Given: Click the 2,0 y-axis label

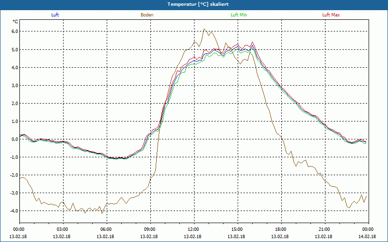Looking at the screenshot, I should pos(15,104).
